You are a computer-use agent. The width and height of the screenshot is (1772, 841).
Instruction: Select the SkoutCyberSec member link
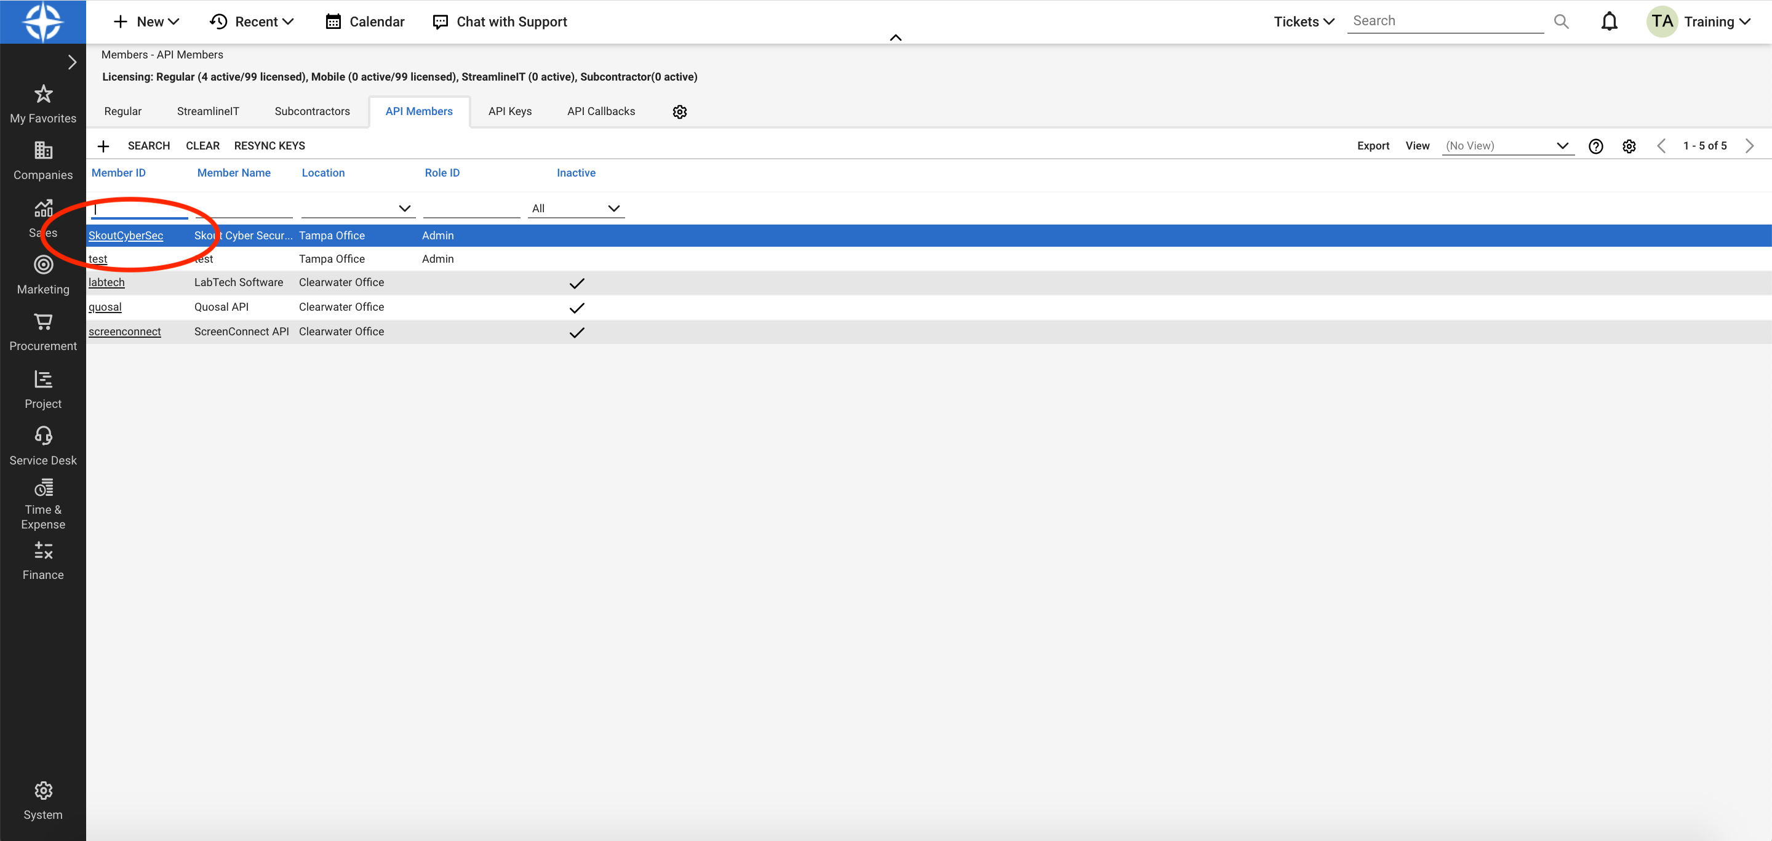click(x=126, y=234)
